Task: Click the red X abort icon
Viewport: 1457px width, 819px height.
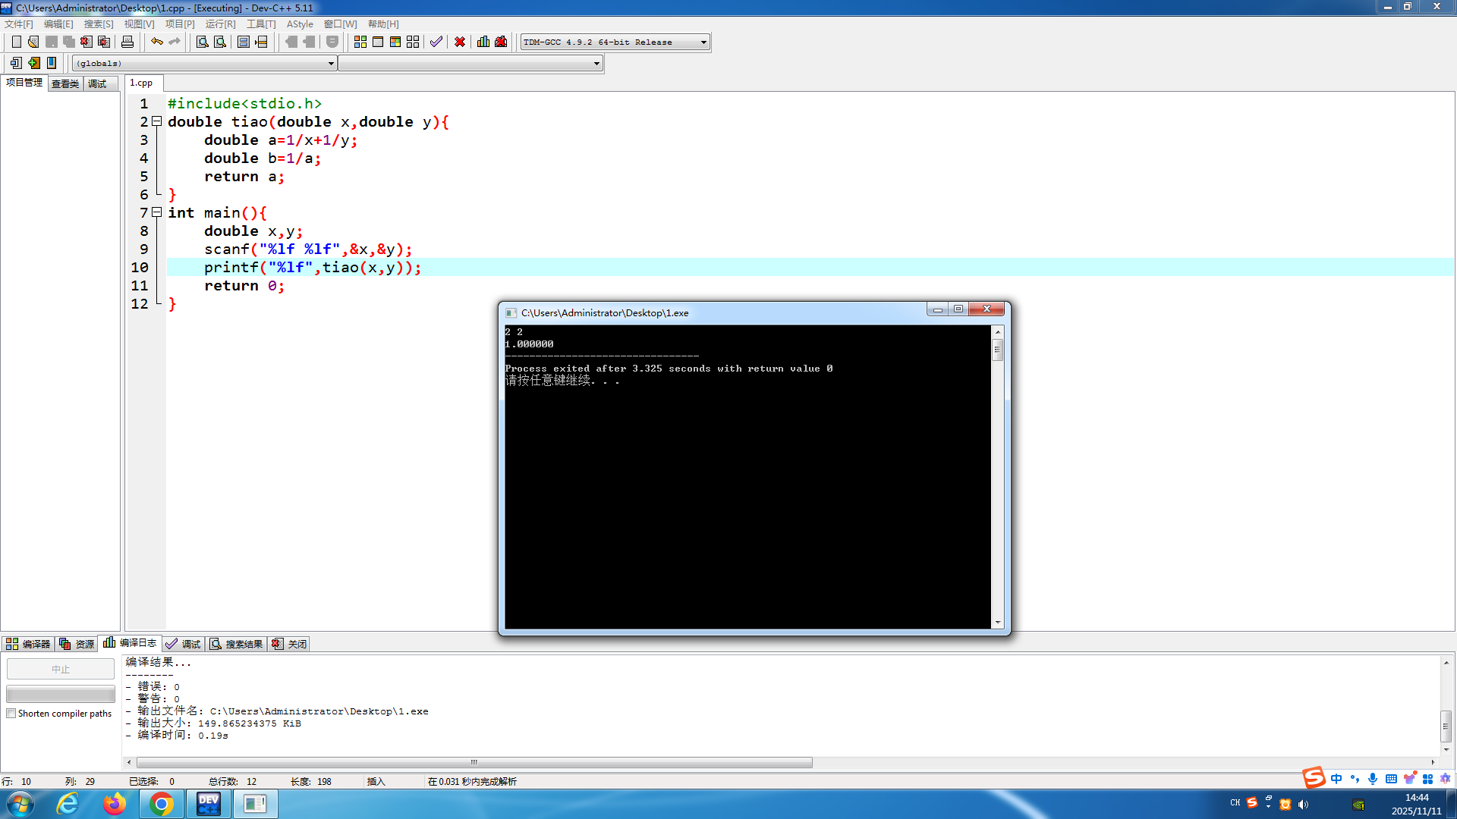Action: (x=460, y=42)
